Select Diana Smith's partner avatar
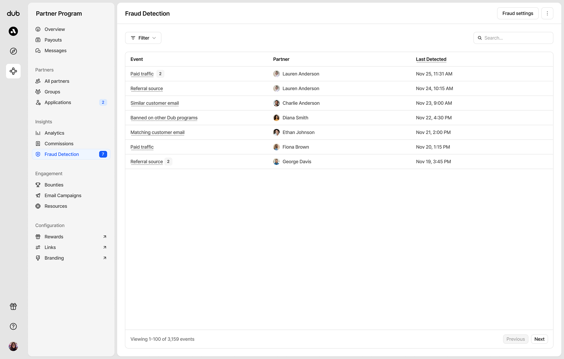This screenshot has width=564, height=359. [277, 118]
